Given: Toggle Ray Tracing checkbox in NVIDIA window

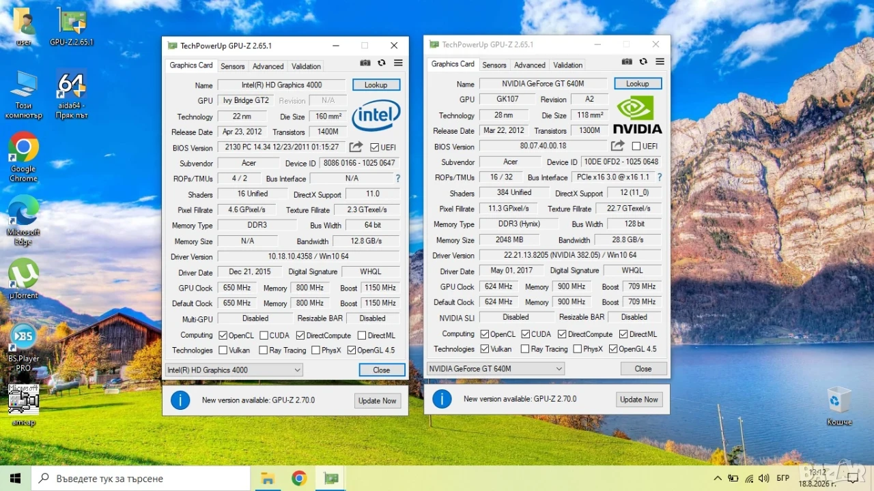Looking at the screenshot, I should point(525,349).
